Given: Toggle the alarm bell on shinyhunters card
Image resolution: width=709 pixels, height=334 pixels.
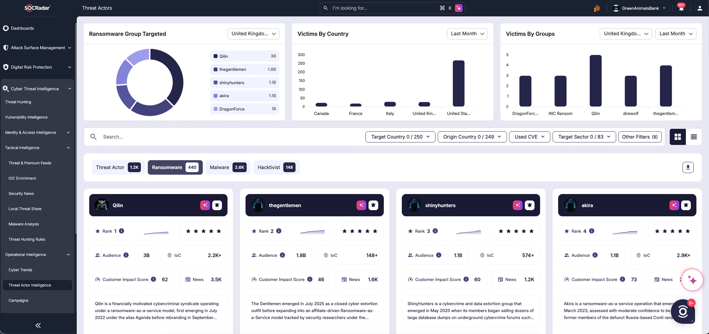Looking at the screenshot, I should click(x=530, y=205).
